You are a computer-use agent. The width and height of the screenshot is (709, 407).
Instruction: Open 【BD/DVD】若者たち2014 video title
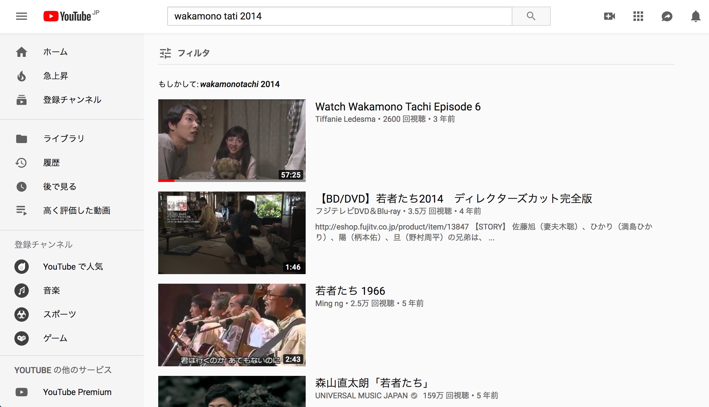454,199
